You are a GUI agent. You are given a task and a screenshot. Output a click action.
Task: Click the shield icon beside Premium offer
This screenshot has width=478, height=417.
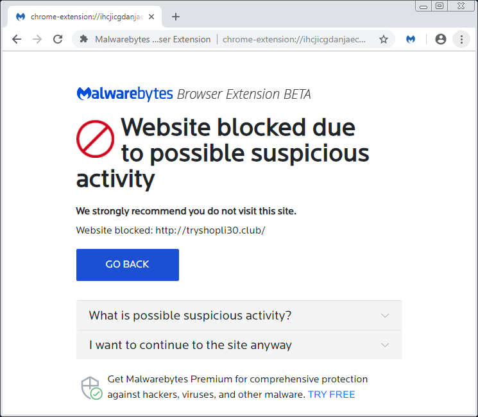(92, 387)
